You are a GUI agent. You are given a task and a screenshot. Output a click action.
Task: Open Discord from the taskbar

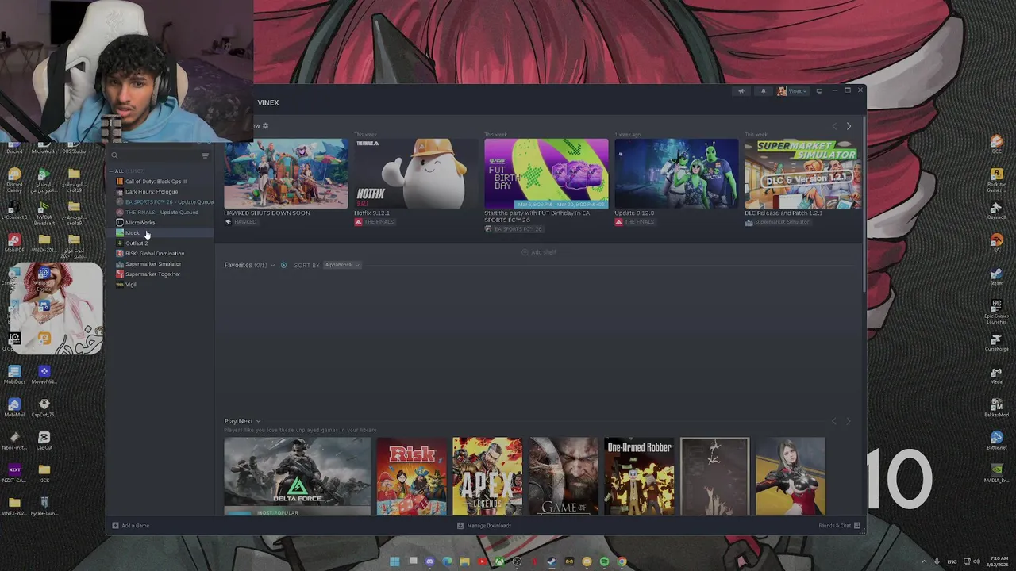[429, 561]
